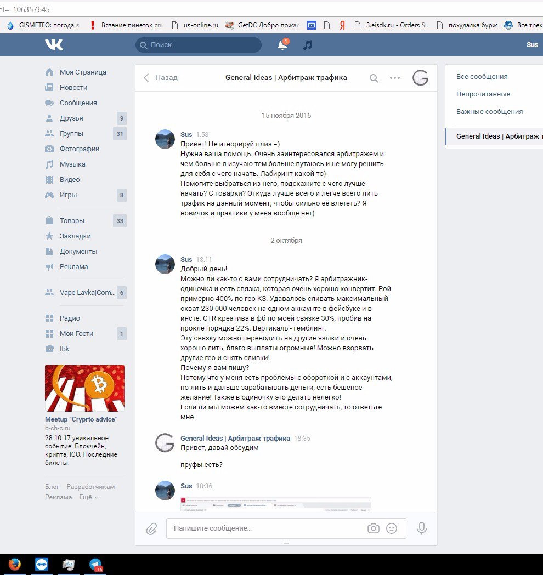Click the Sus profile name in header
Viewport: 543px width, 575px height.
click(x=532, y=45)
